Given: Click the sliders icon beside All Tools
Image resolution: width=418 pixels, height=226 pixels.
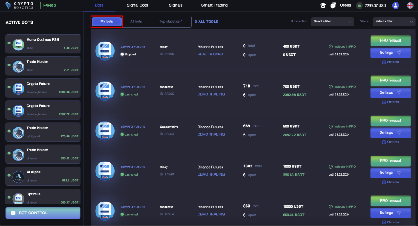Looking at the screenshot, I should (196, 22).
